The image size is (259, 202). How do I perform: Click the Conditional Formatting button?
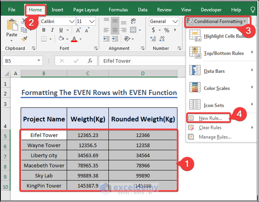217,21
